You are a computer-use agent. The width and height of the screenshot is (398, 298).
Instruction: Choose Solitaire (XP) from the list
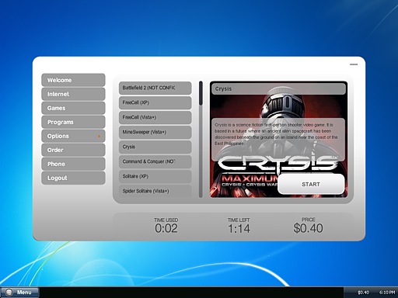155,176
